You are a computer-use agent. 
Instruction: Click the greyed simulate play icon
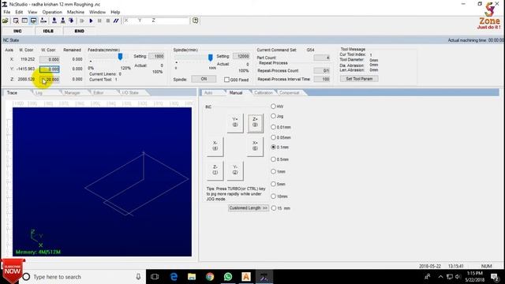pyautogui.click(x=82, y=21)
